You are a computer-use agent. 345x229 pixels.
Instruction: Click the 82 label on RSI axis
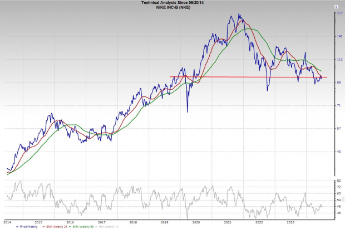338,182
